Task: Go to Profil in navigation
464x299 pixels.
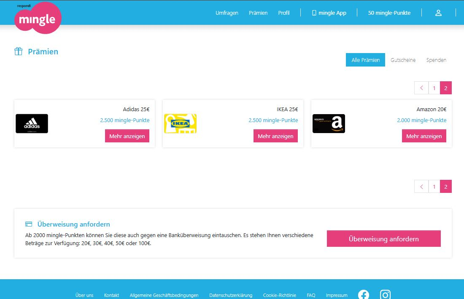Action: point(283,13)
